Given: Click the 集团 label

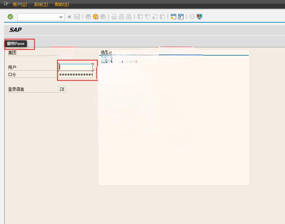Looking at the screenshot, I should coord(12,53).
